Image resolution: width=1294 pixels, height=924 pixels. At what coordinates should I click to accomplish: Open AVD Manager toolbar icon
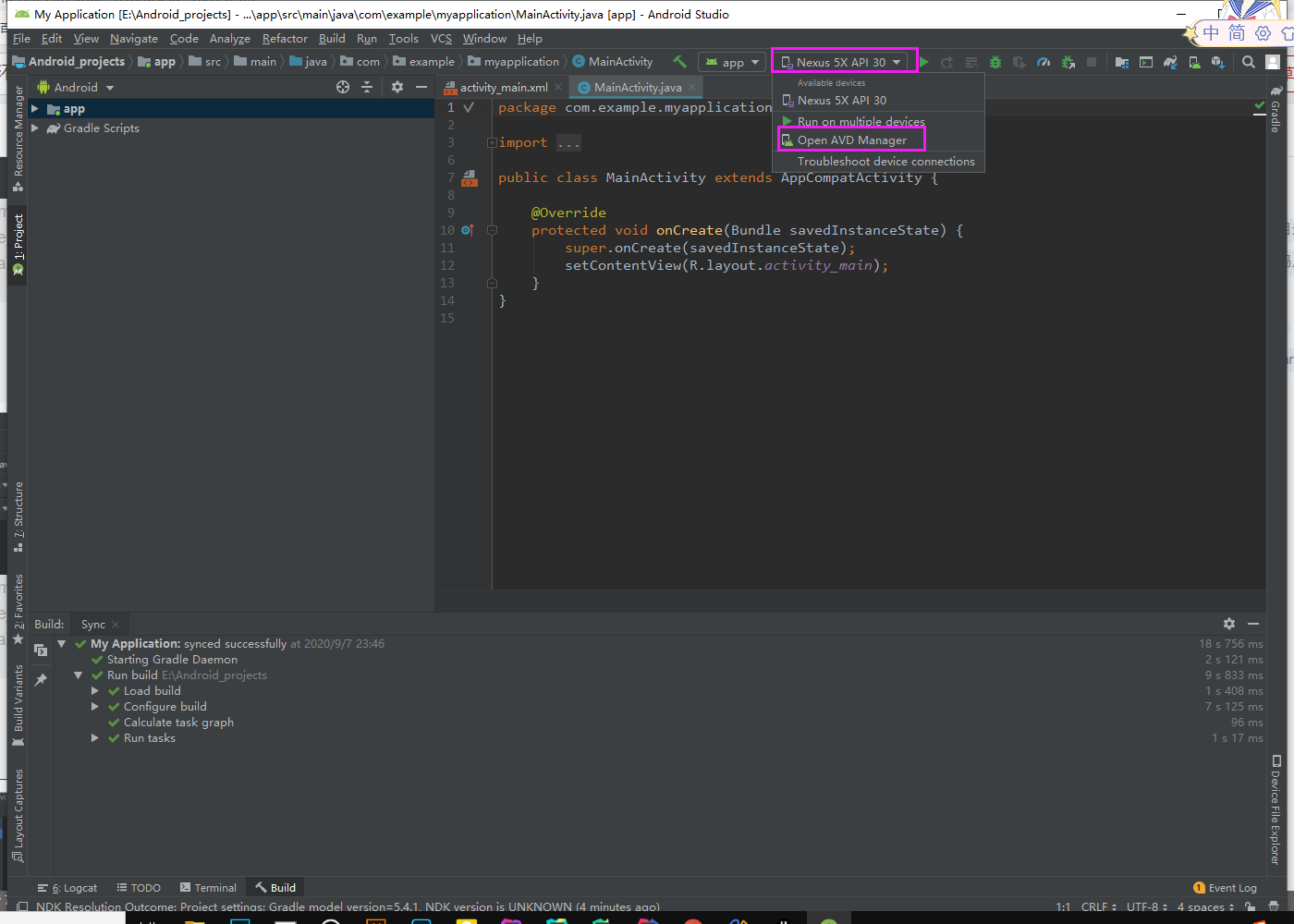tap(1194, 62)
